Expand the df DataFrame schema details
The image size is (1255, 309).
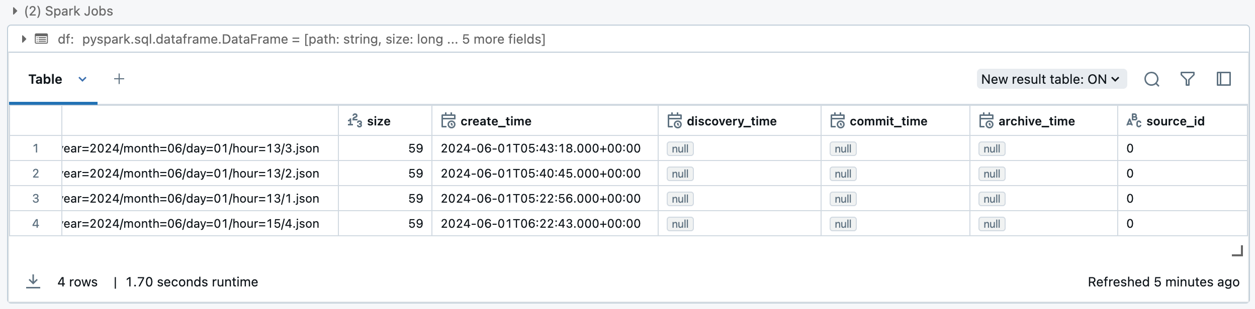pyautogui.click(x=23, y=39)
